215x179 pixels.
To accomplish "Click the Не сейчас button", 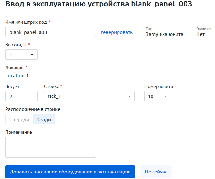I will [156, 172].
